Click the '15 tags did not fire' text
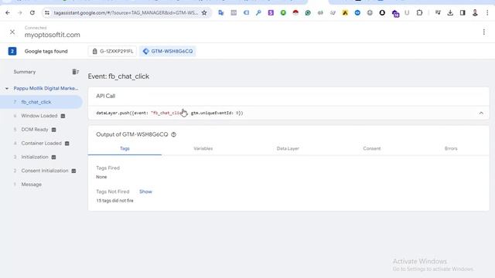Image resolution: width=495 pixels, height=278 pixels. pos(114,201)
